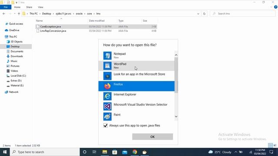Open the File menu tab
This screenshot has width=278, height=156.
[6, 7]
